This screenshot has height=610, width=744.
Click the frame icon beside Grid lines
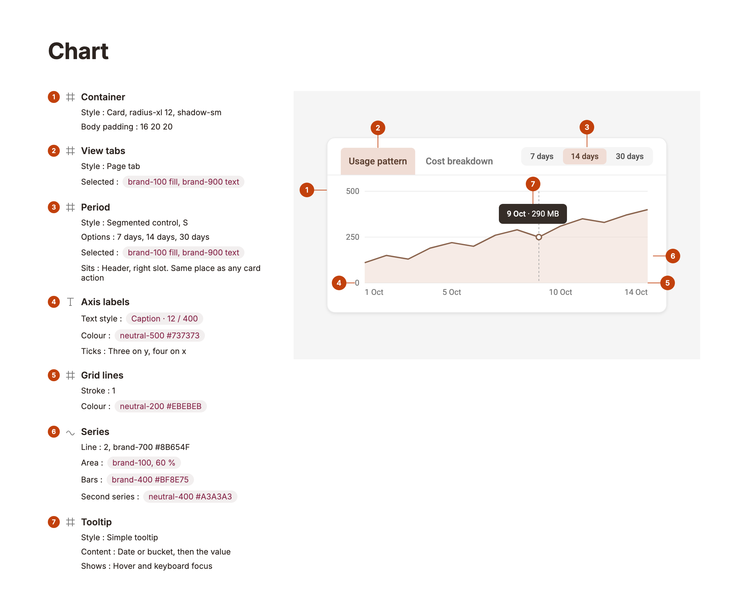(70, 375)
